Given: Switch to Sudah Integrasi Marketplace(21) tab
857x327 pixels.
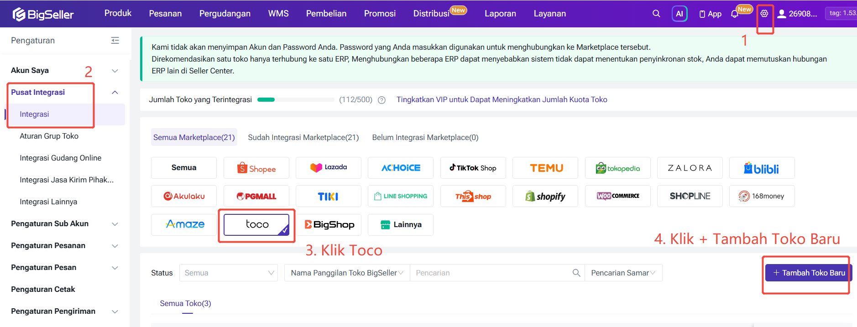Looking at the screenshot, I should [x=303, y=137].
